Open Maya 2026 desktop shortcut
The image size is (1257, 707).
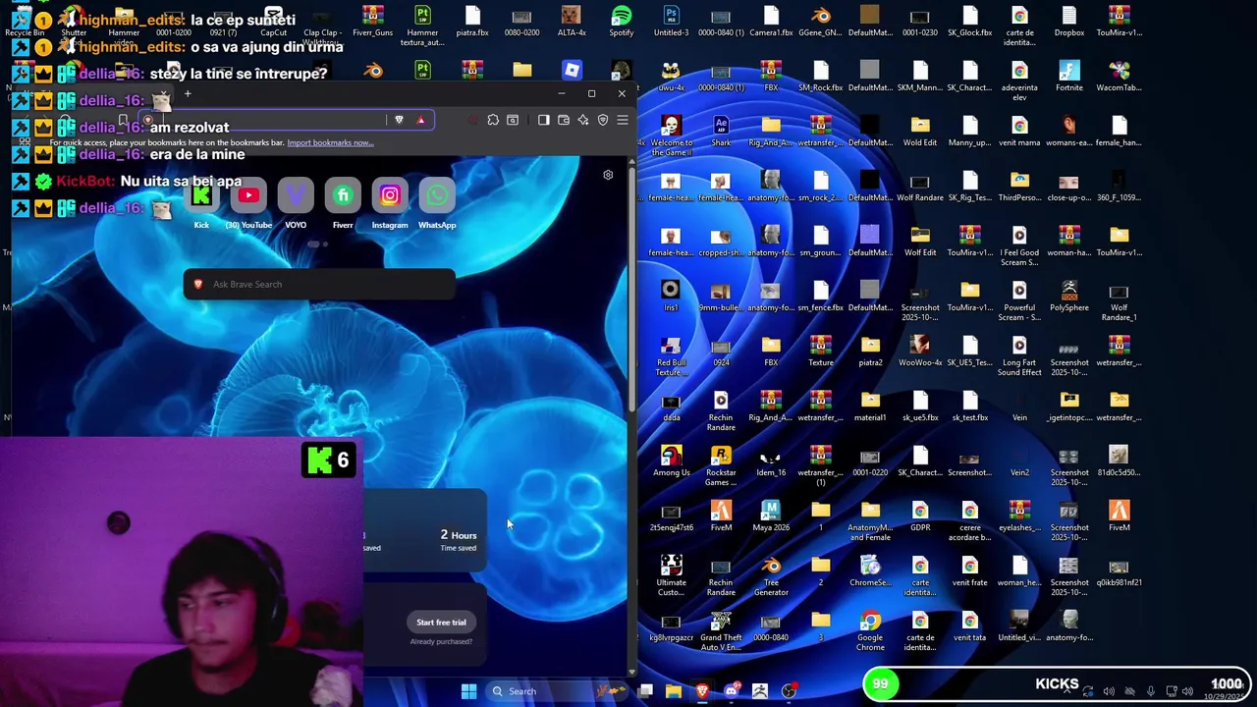click(x=771, y=517)
